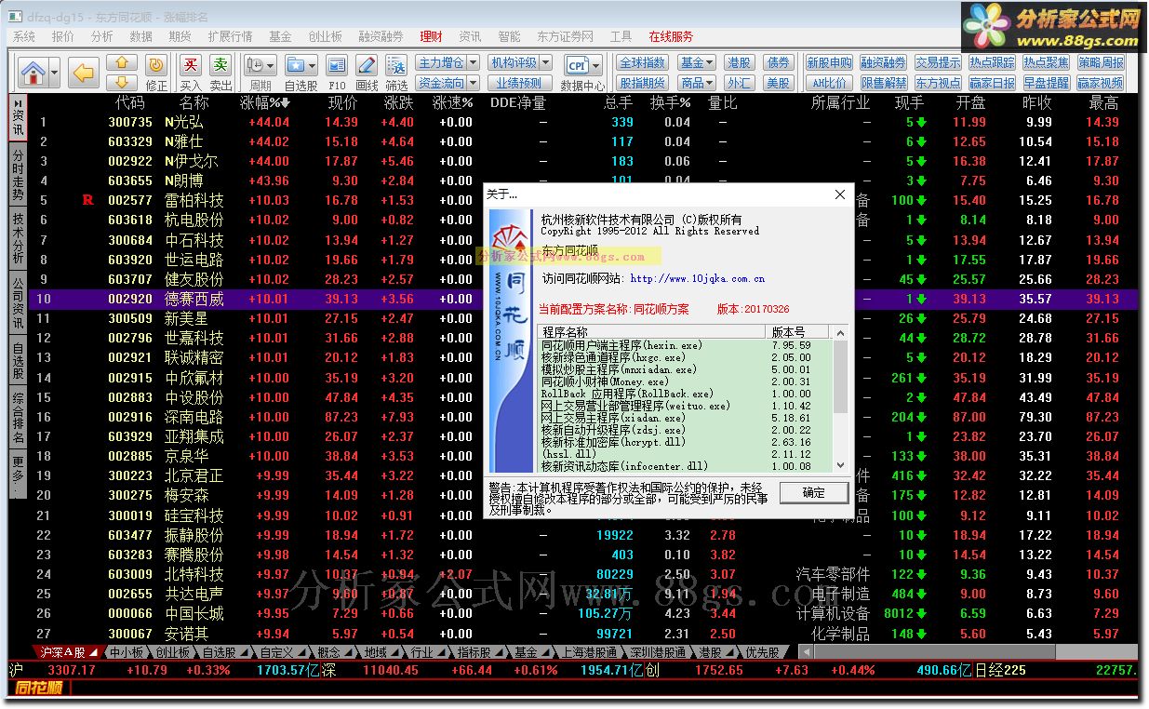
Task: Click the 赢家视频 toolbar button
Action: 1101,82
